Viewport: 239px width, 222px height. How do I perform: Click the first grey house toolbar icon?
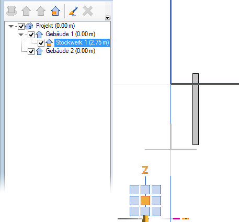point(26,11)
